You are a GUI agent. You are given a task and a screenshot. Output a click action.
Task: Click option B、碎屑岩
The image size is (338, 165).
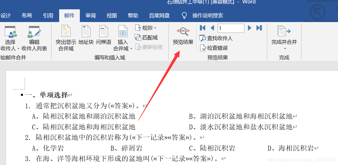(x=126, y=148)
